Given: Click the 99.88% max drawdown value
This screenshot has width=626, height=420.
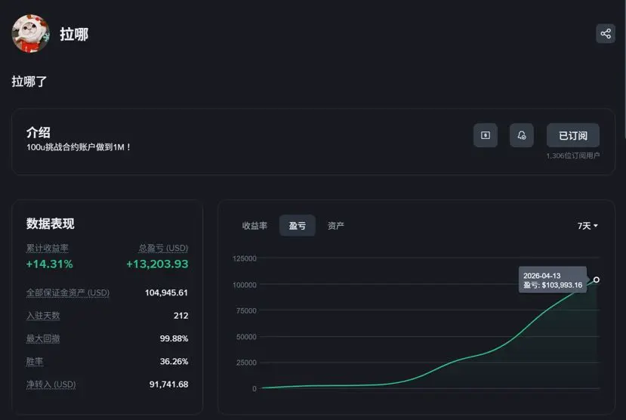Looking at the screenshot, I should [x=174, y=338].
